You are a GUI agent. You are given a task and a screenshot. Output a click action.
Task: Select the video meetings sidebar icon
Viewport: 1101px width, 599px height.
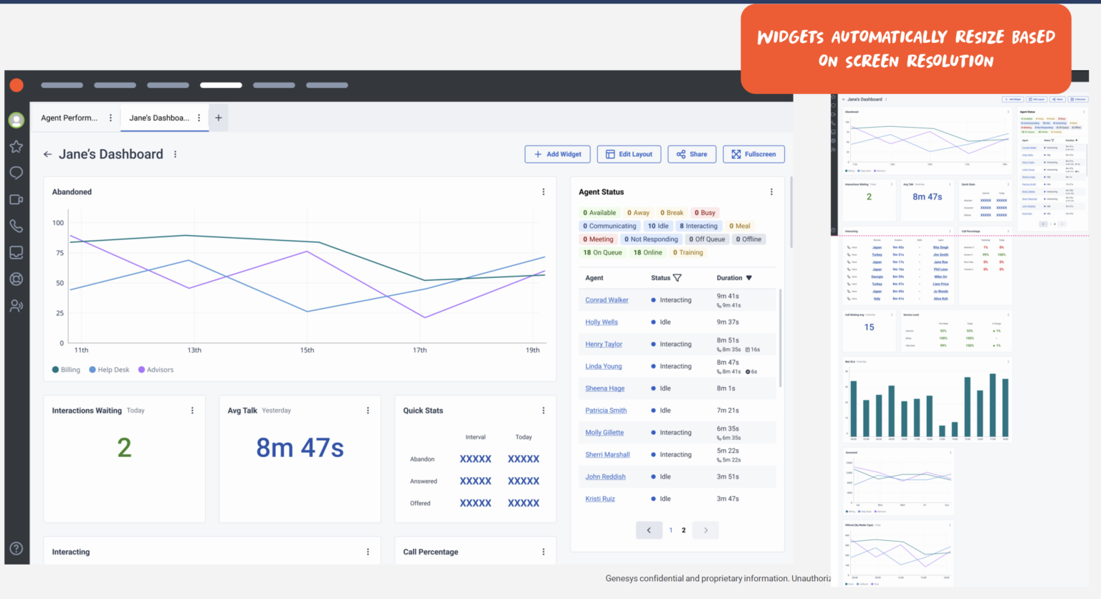click(16, 199)
